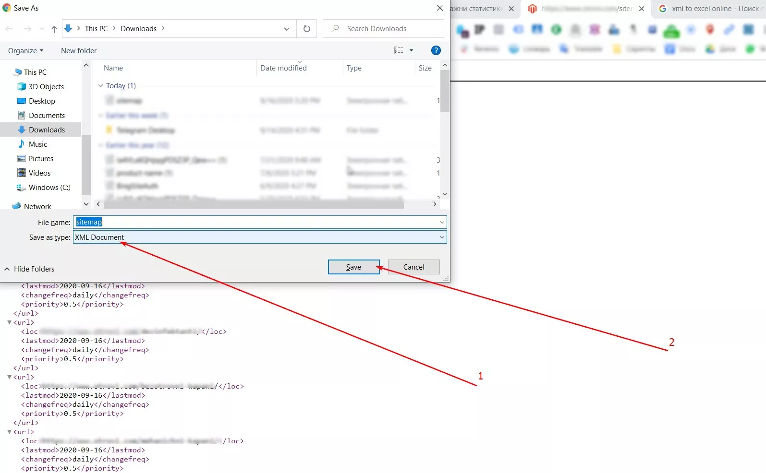The image size is (766, 473).
Task: Click the Help question mark icon
Action: tap(436, 50)
